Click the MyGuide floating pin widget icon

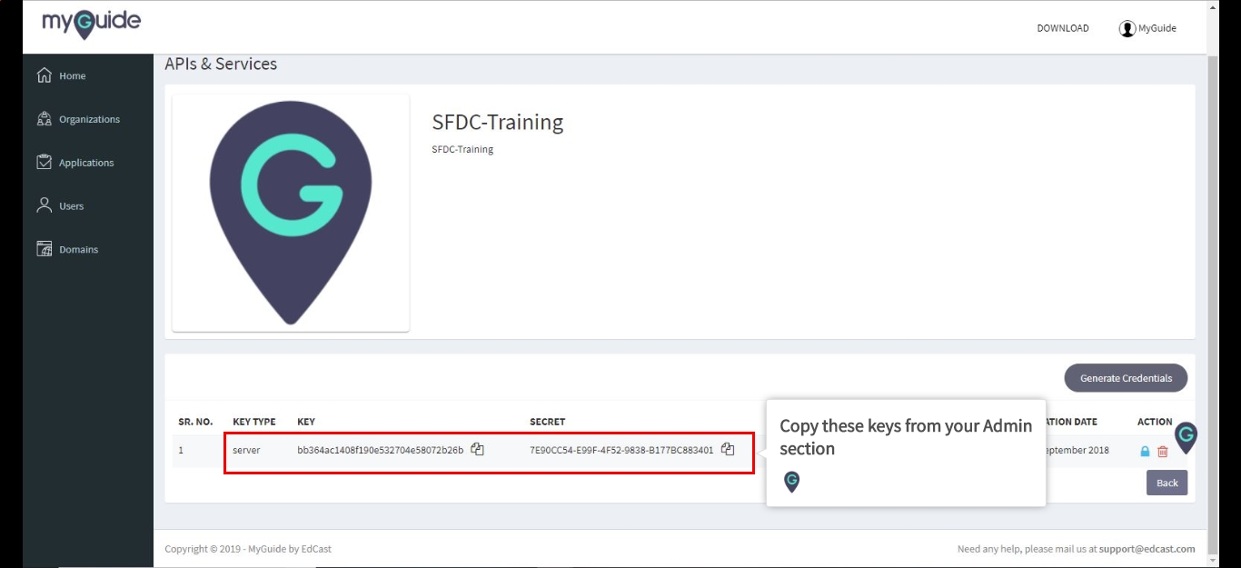pyautogui.click(x=1186, y=437)
